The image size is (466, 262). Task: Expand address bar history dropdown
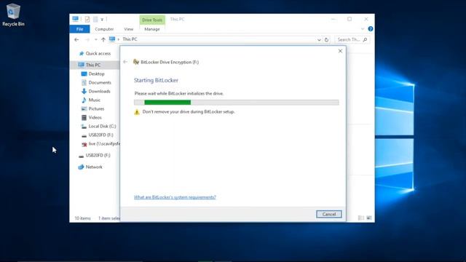pyautogui.click(x=319, y=39)
